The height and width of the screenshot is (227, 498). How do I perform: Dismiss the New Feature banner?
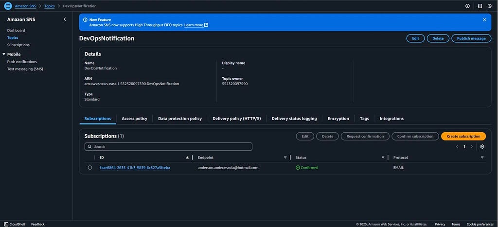484,19
